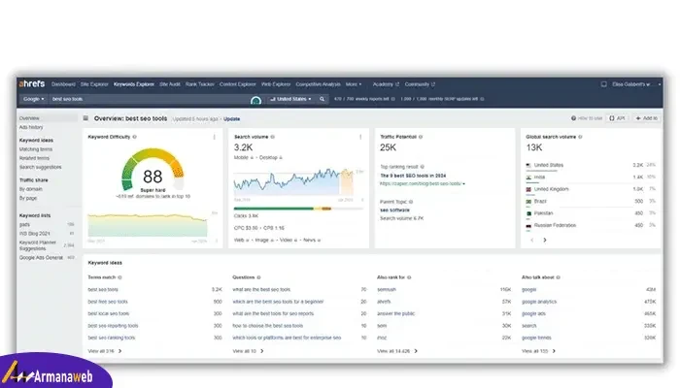
Task: Select Ads history in sidebar
Action: click(31, 127)
